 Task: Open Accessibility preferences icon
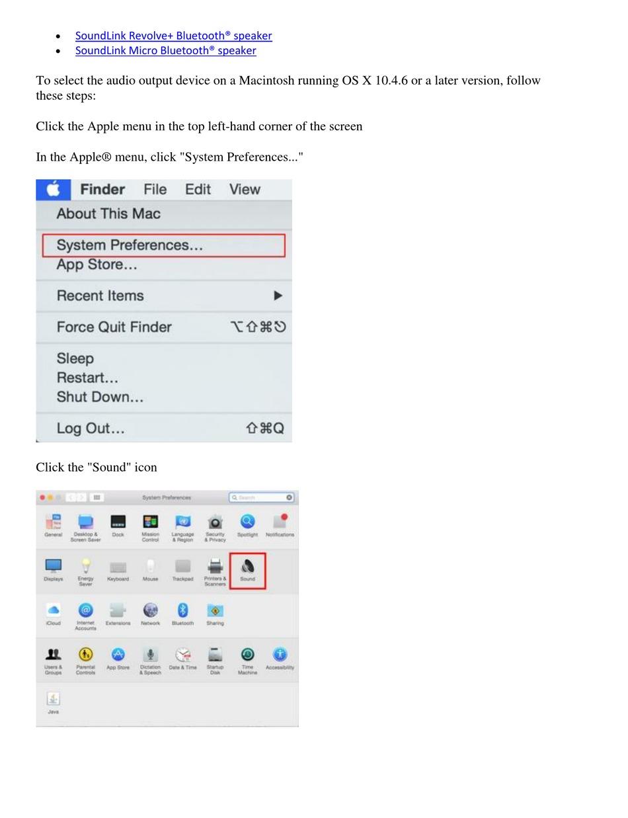(x=280, y=659)
